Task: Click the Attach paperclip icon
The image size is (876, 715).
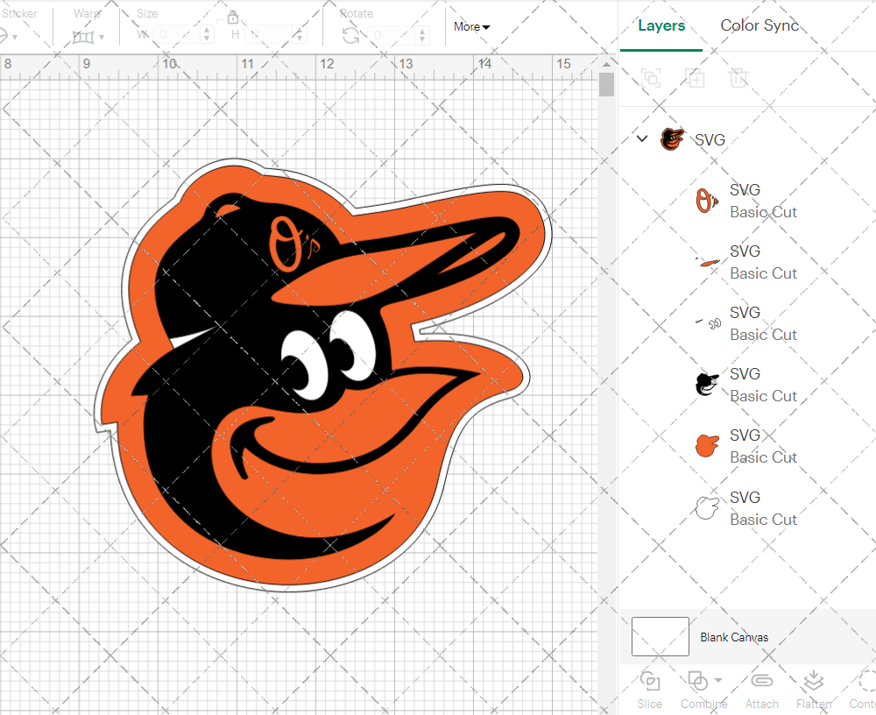Action: [x=761, y=682]
